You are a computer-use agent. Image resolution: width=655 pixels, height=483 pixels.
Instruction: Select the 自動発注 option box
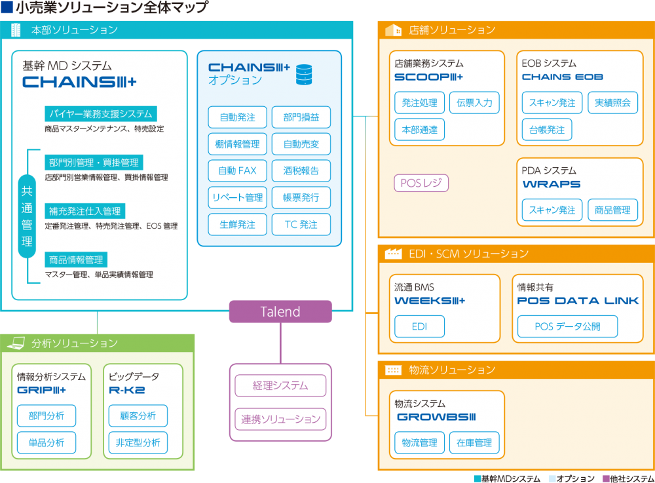[x=237, y=117]
